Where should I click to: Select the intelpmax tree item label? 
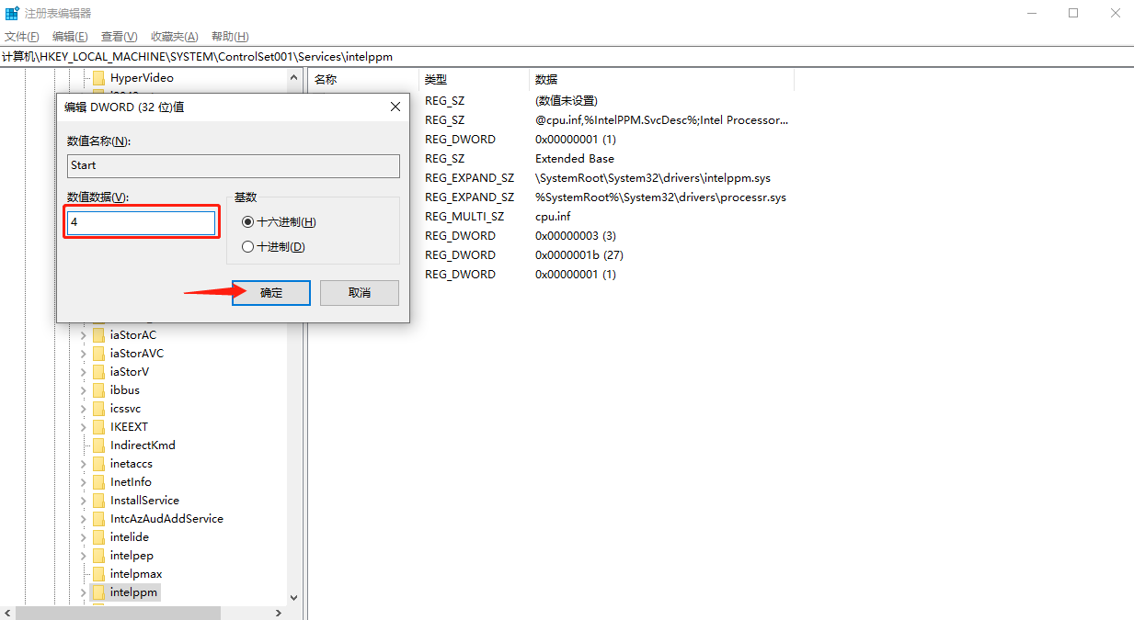136,574
